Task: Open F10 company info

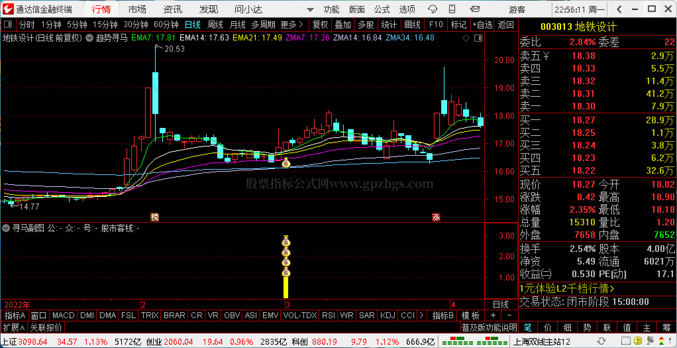Action: (436, 25)
